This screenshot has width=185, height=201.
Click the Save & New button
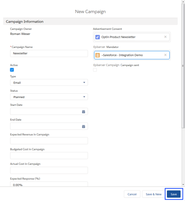pos(154,194)
